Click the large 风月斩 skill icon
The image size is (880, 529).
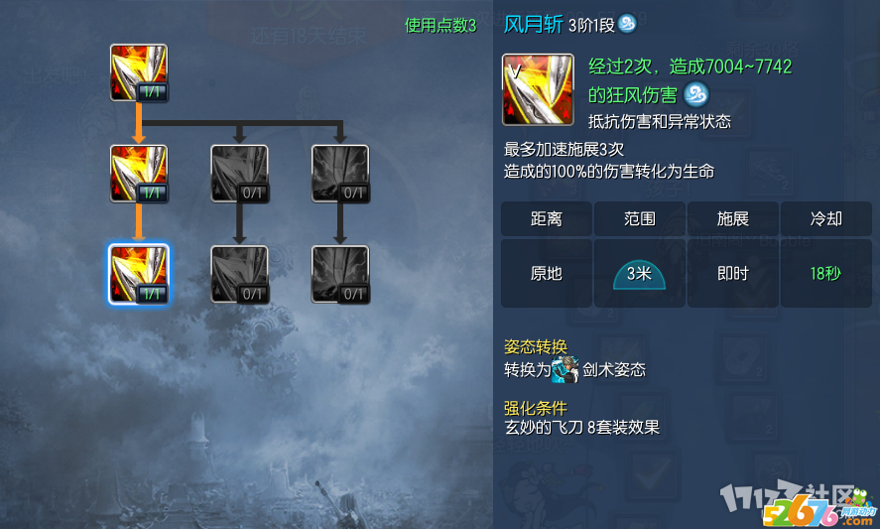[538, 90]
